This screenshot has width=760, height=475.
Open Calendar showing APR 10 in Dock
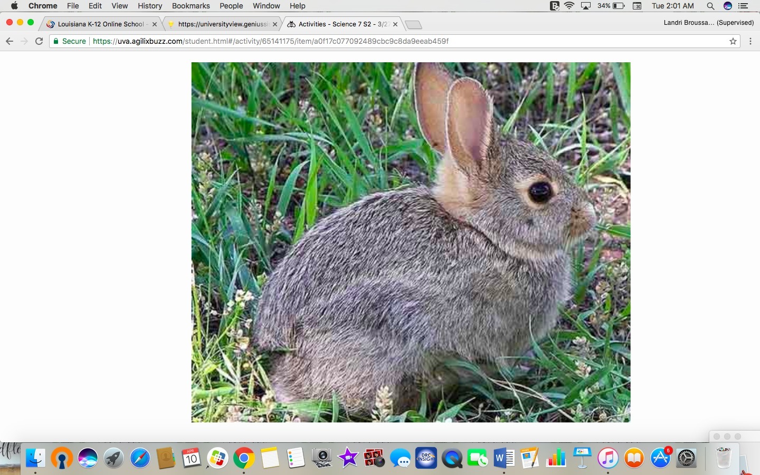[192, 458]
